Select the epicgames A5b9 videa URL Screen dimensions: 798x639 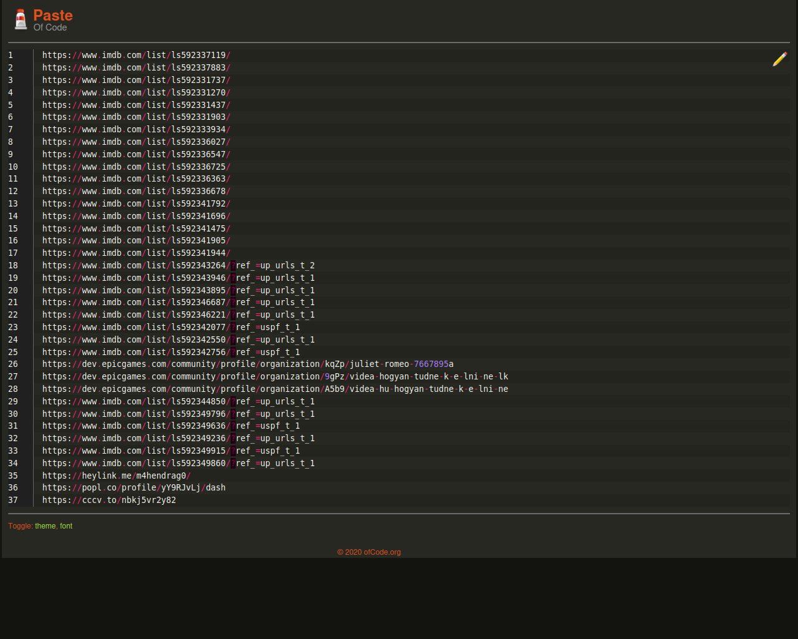click(276, 389)
